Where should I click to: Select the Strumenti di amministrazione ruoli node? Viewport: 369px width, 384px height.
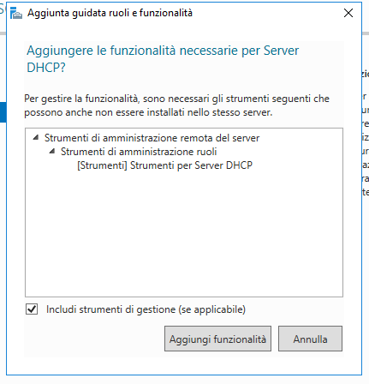139,152
